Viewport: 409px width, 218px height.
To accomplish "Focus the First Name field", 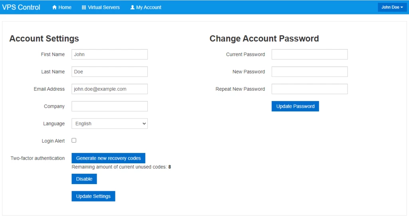I will tap(109, 54).
